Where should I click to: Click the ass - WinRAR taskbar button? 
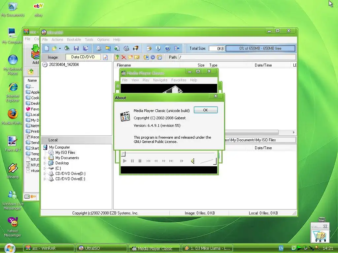click(x=49, y=248)
